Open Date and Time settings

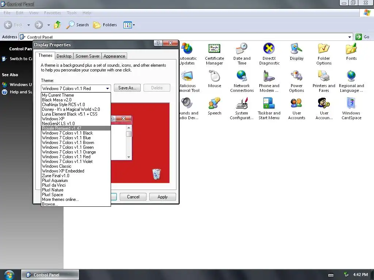click(x=242, y=54)
